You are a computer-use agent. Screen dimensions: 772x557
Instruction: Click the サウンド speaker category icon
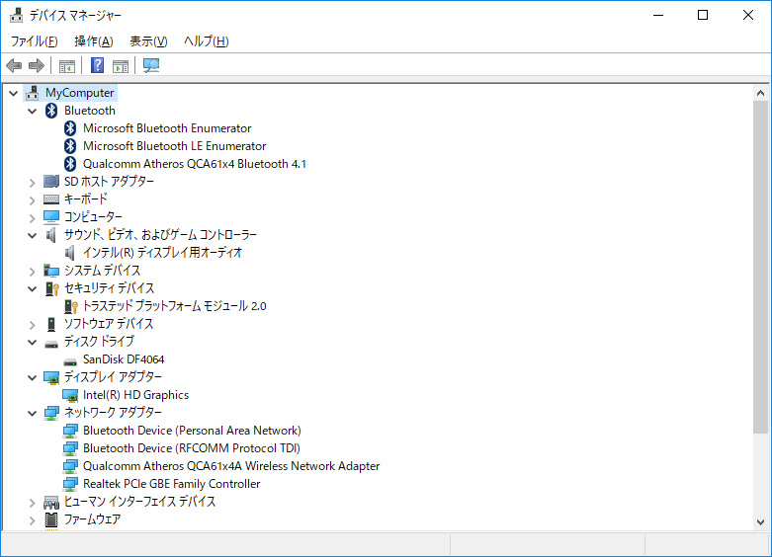pyautogui.click(x=50, y=235)
